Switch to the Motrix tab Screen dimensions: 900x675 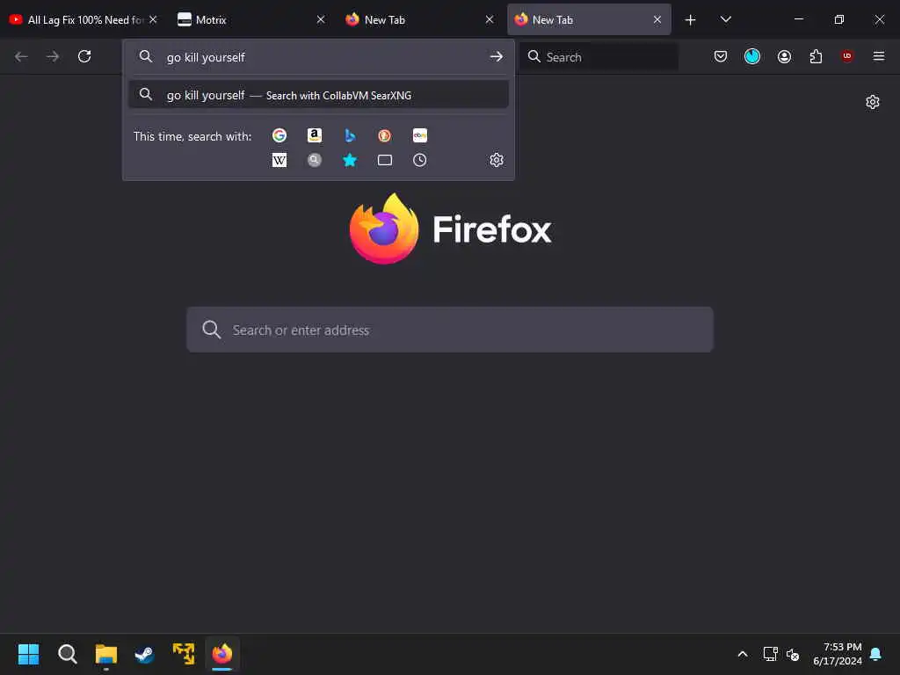(252, 19)
